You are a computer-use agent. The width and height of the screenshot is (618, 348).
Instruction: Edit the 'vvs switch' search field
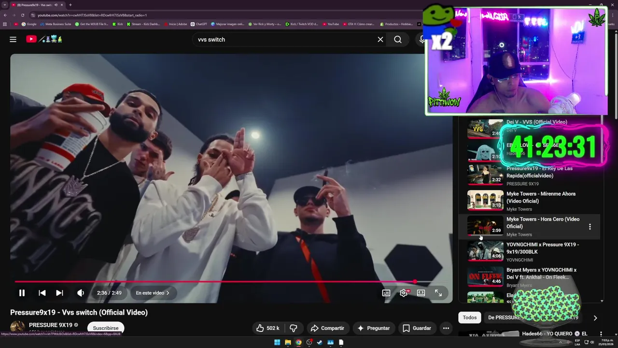285,40
